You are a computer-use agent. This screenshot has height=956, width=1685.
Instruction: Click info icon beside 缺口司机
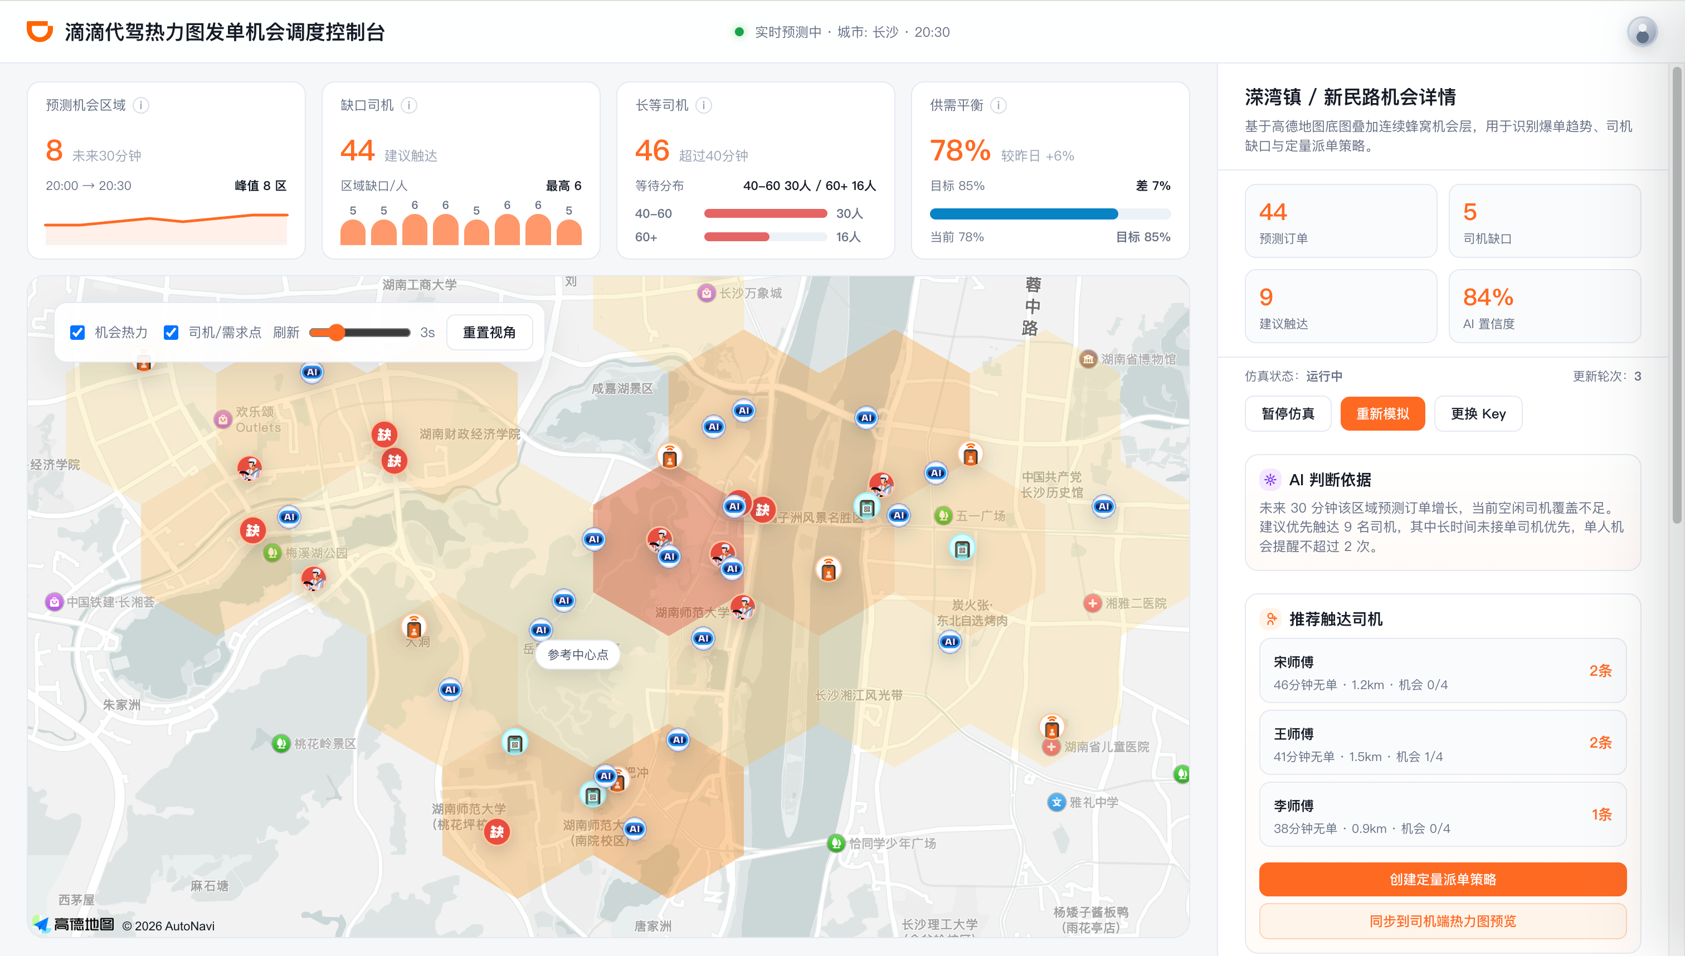(408, 105)
